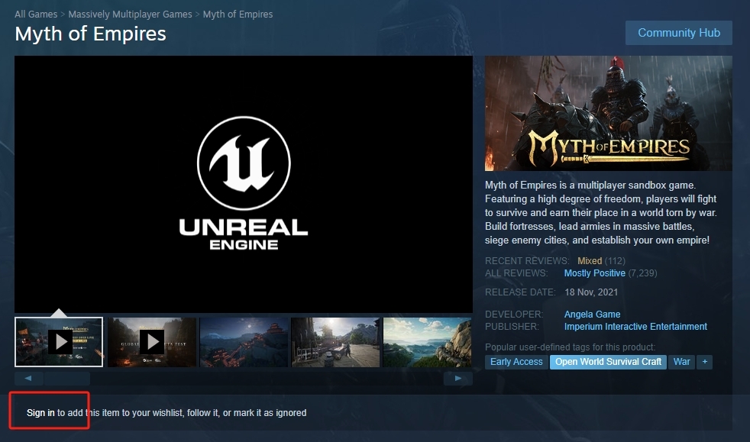Open the All Games breadcrumb link
Image resolution: width=750 pixels, height=442 pixels.
point(36,15)
